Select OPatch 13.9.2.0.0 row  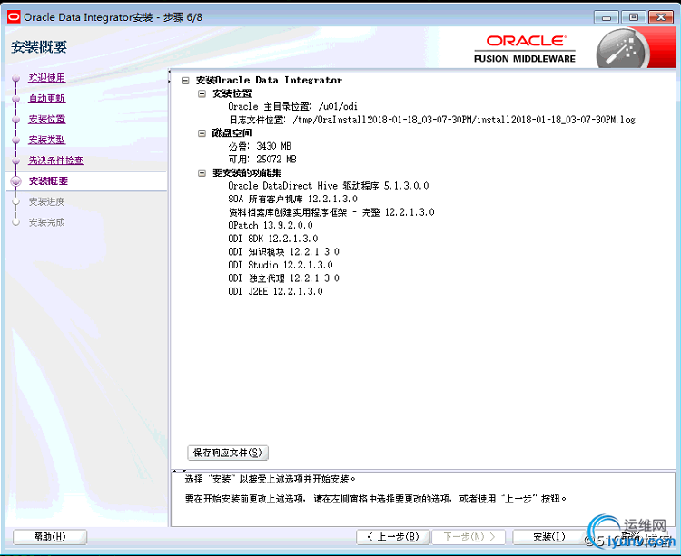271,226
